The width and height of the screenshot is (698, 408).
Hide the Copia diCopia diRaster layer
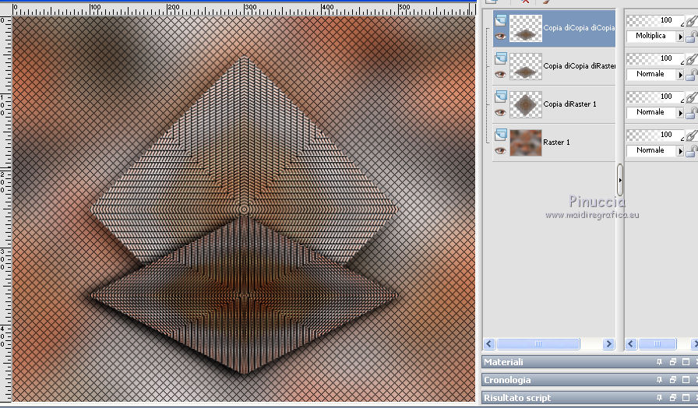500,74
